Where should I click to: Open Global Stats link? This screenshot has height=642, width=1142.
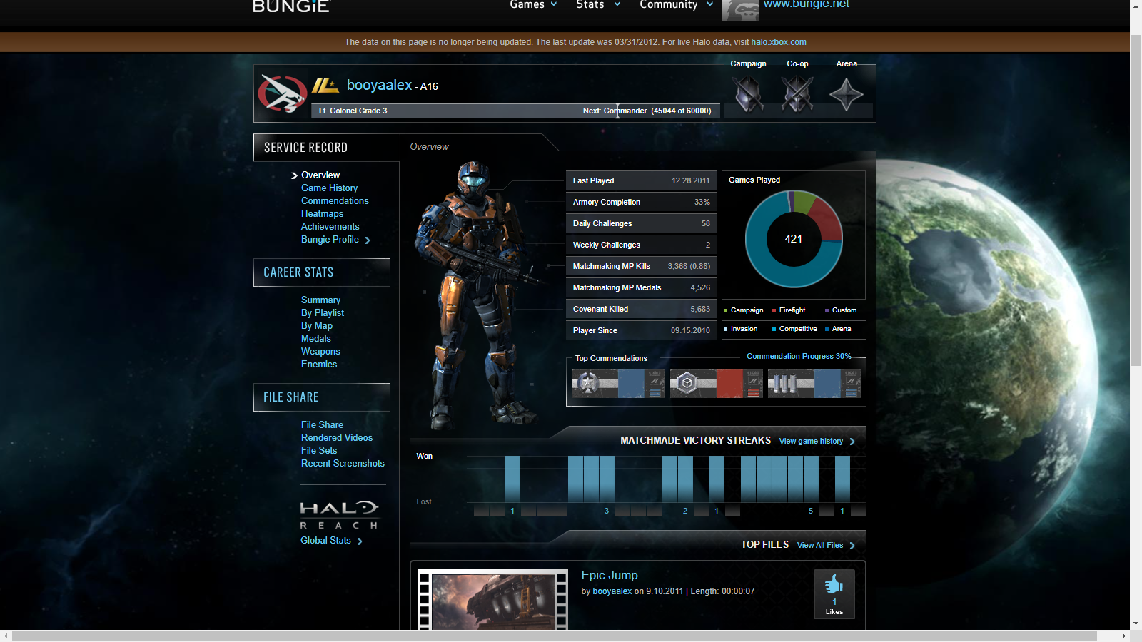point(325,540)
